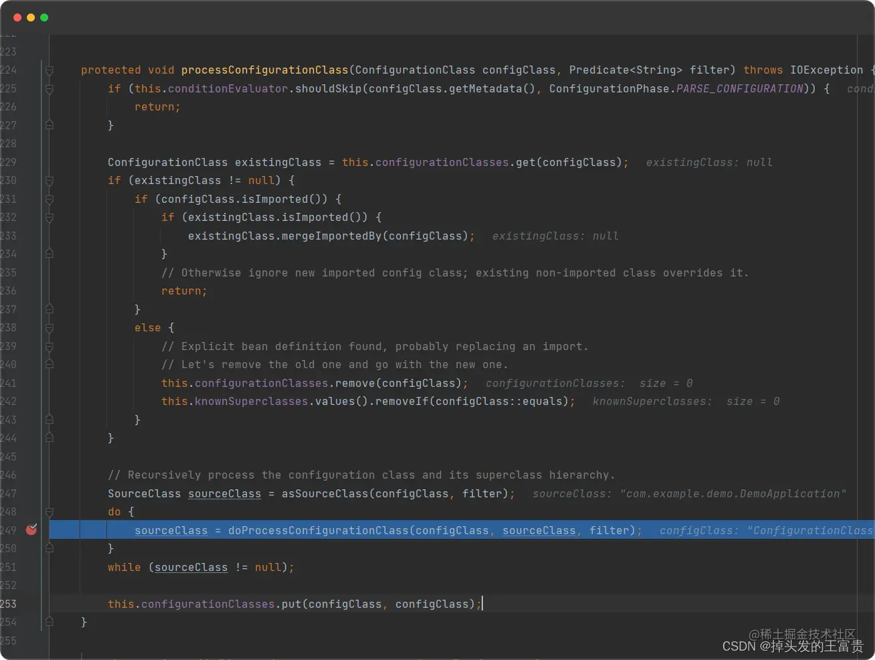Click the fold end marker closing the do block
The image size is (875, 660).
pos(50,548)
